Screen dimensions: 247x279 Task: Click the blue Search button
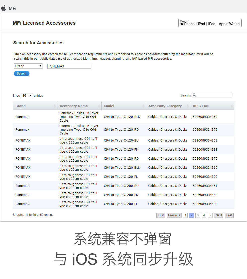(22, 74)
